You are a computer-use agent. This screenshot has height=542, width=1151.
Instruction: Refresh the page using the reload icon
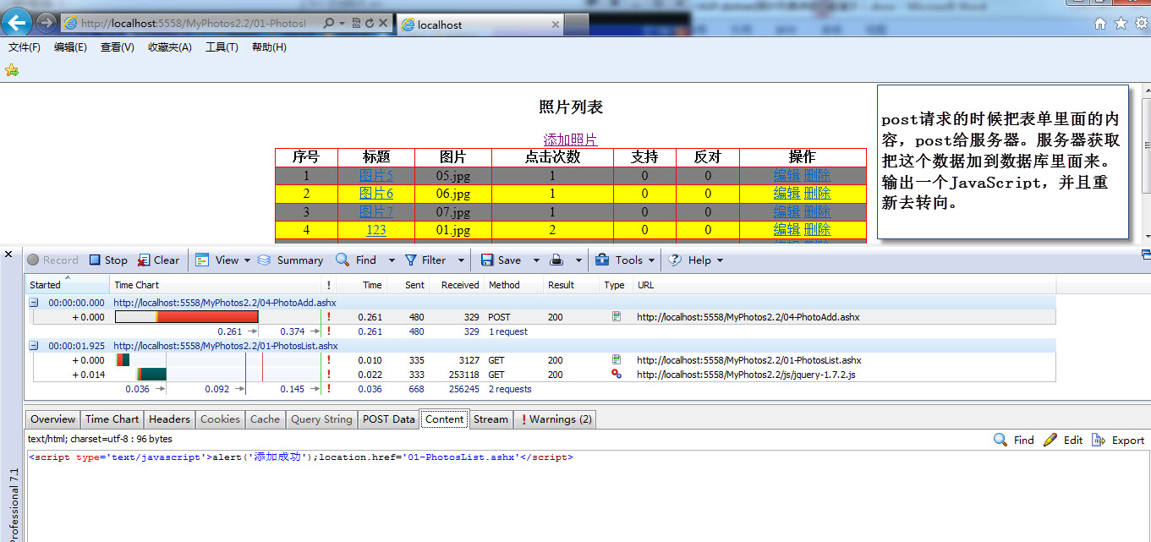(370, 24)
